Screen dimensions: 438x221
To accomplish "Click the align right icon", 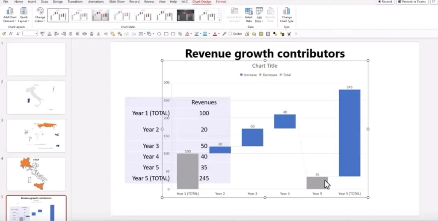I will click(x=63, y=34).
